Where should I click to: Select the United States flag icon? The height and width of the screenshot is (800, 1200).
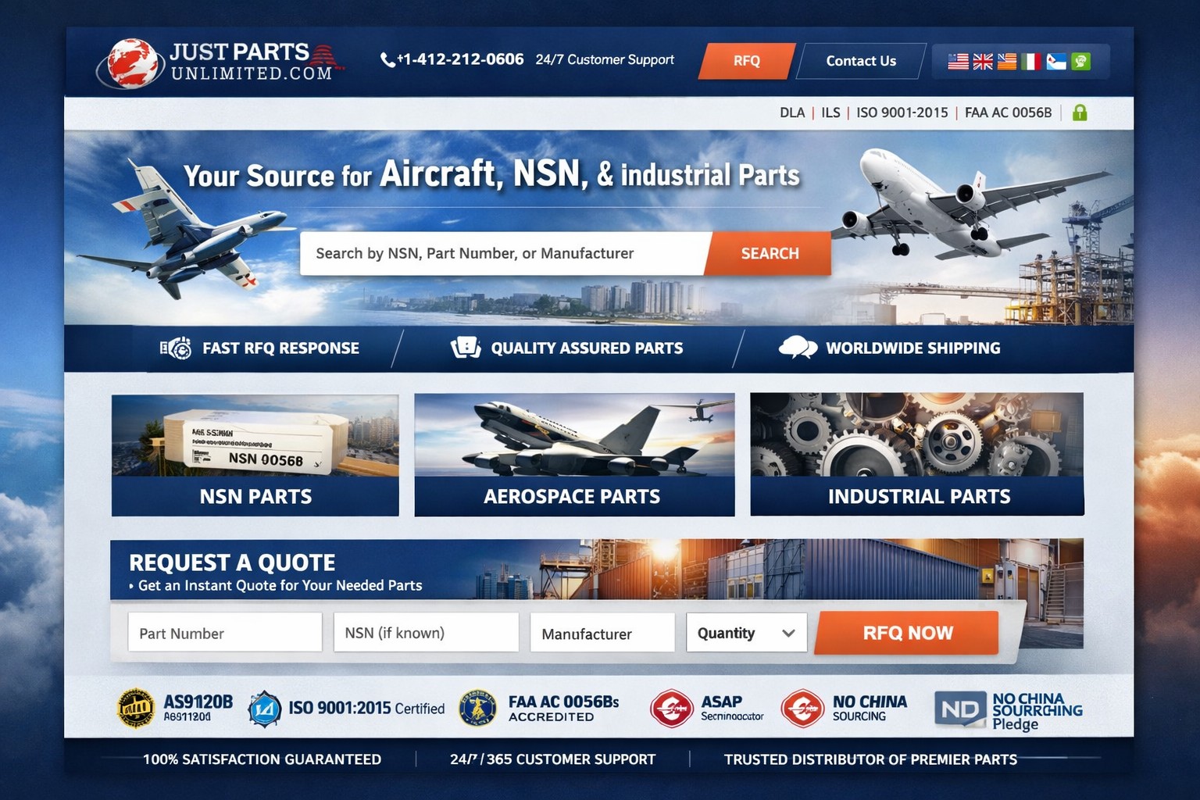point(958,61)
